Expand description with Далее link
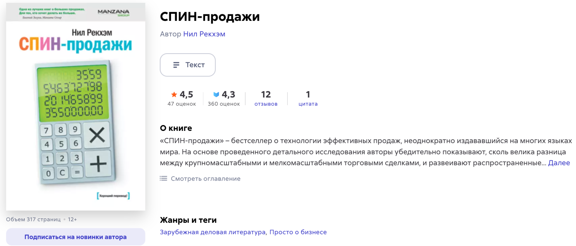Viewport: 576px width, 246px height. click(x=559, y=163)
